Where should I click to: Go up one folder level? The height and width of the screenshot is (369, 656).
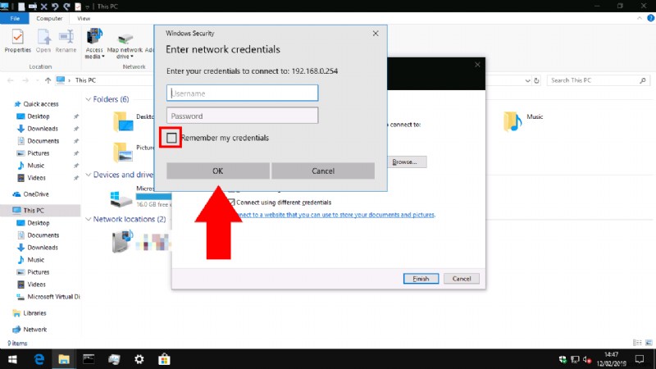48,80
